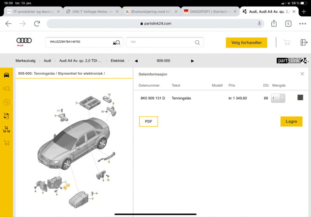Close the Deleinformasjon panel
Screen dimensions: 311x217
(x=302, y=74)
